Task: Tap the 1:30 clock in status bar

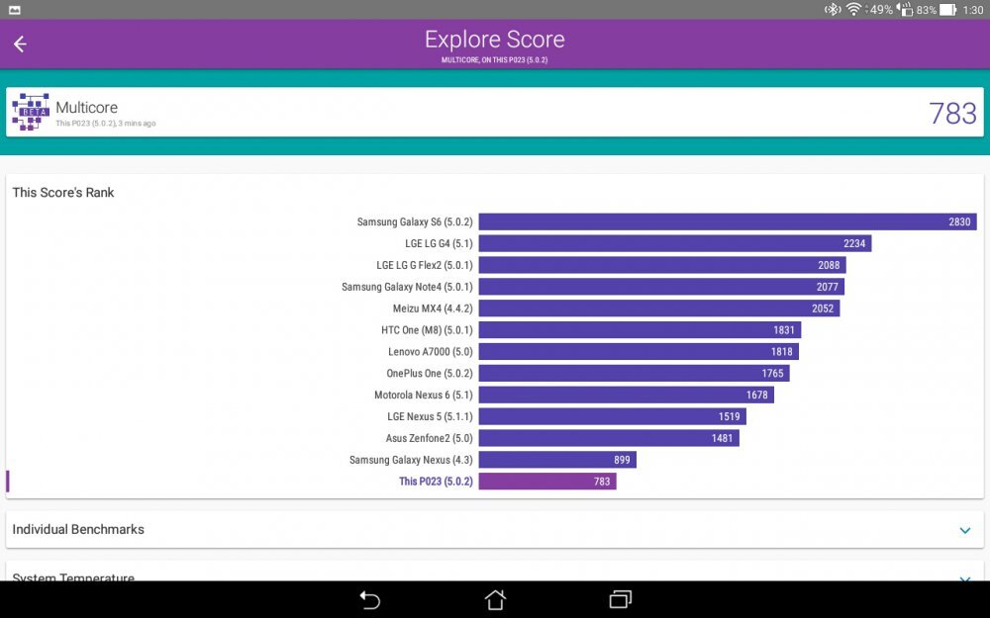Action: (972, 9)
